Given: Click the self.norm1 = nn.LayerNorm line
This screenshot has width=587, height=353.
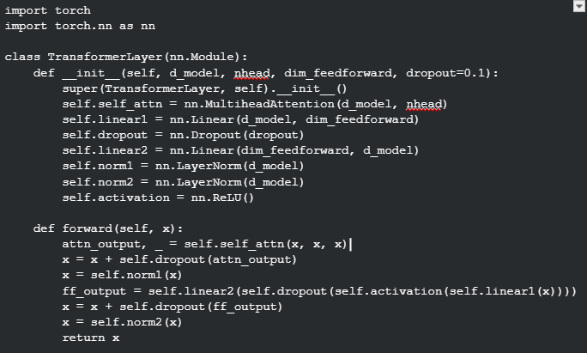Looking at the screenshot, I should tap(183, 166).
